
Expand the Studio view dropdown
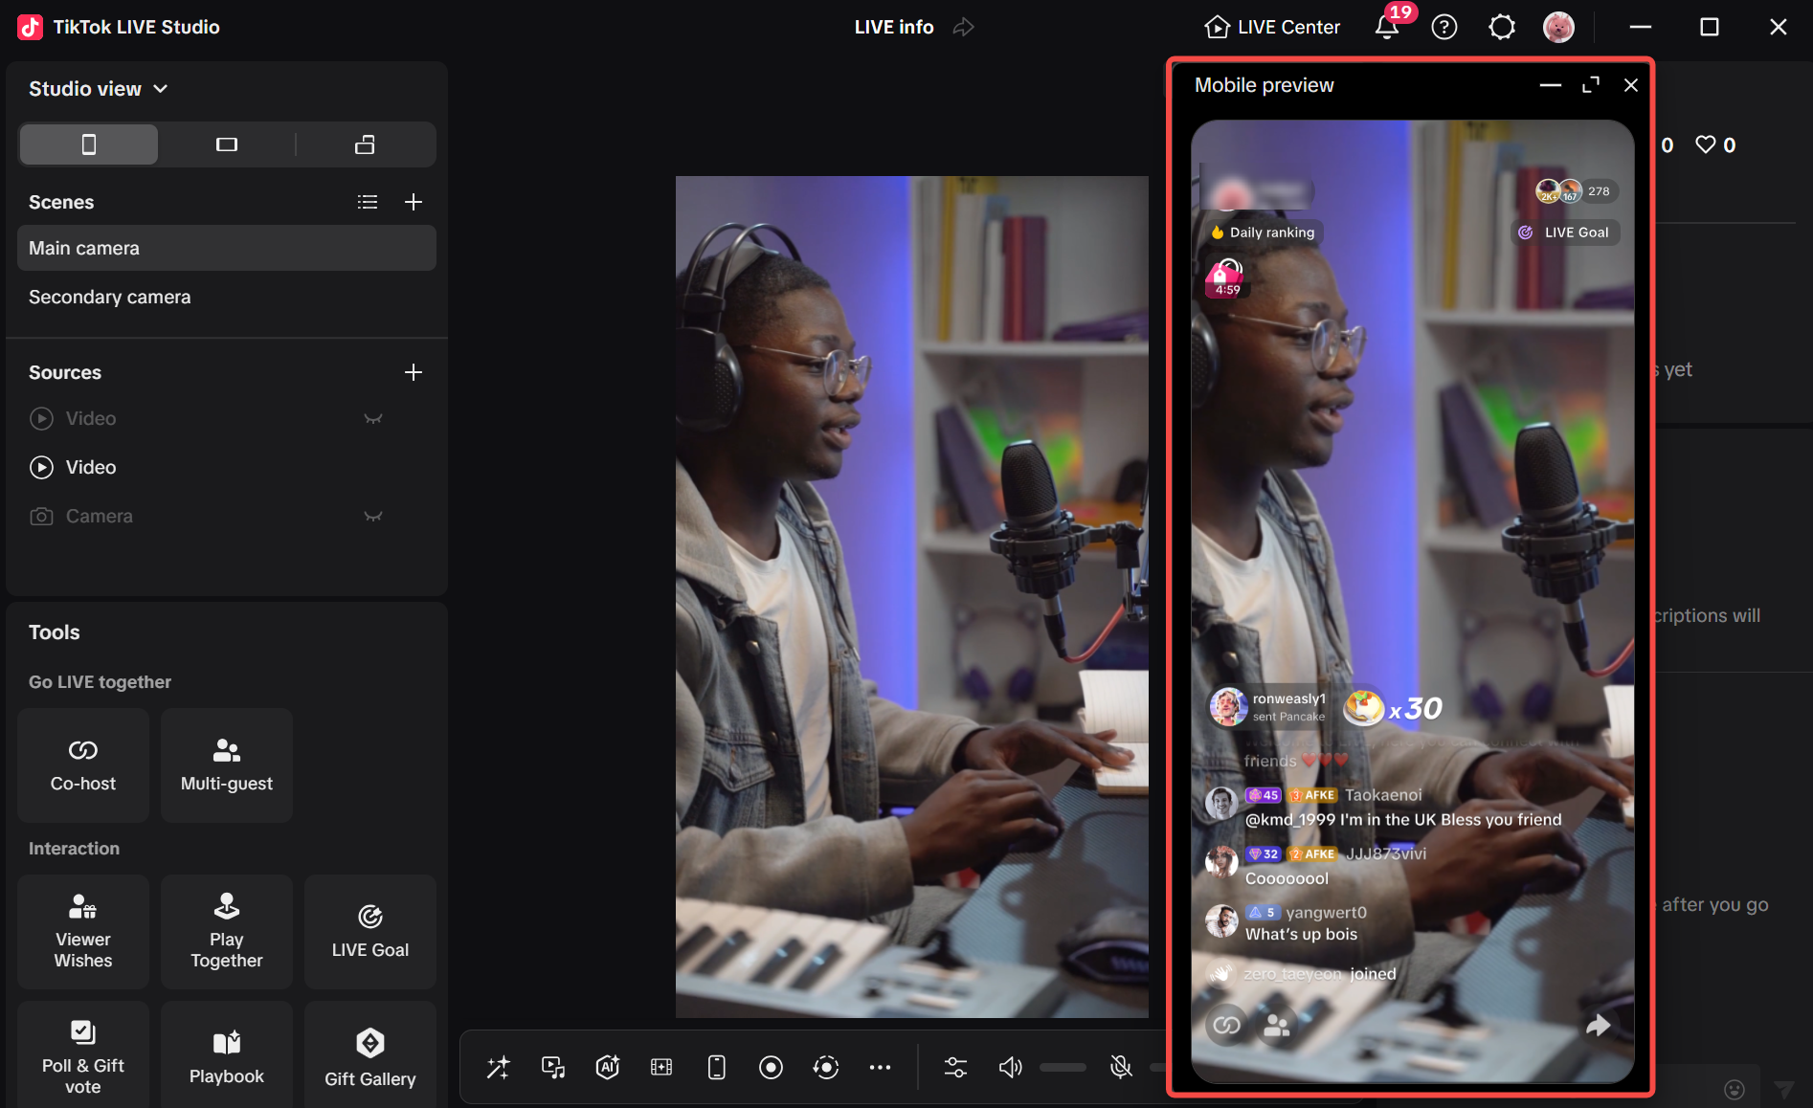click(x=160, y=88)
